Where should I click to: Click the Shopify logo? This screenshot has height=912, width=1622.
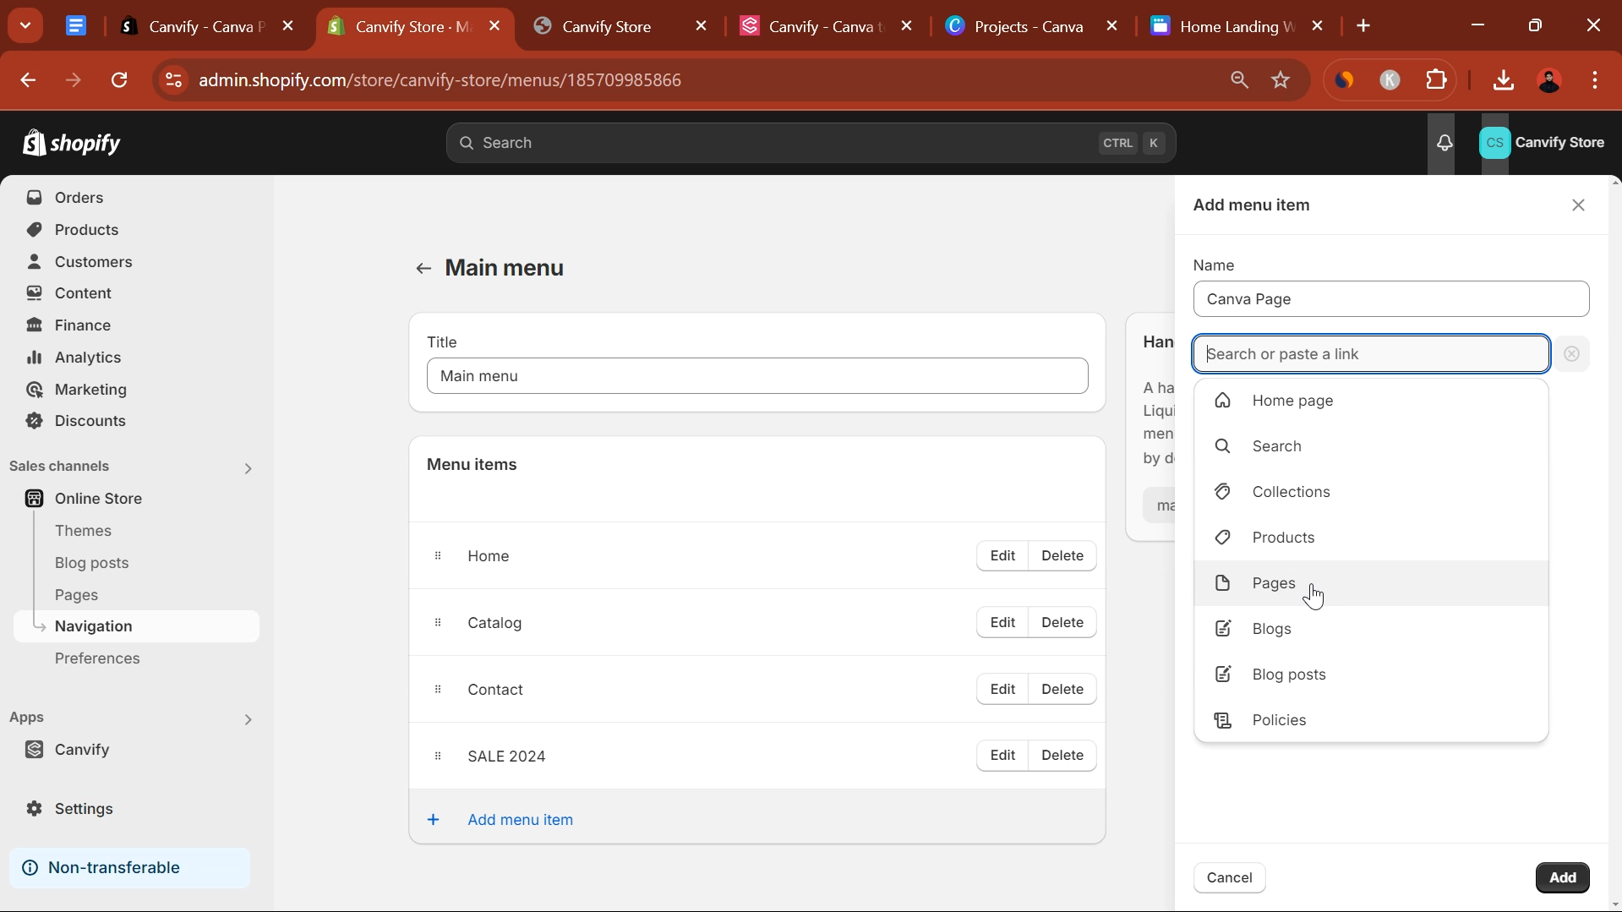click(x=72, y=143)
